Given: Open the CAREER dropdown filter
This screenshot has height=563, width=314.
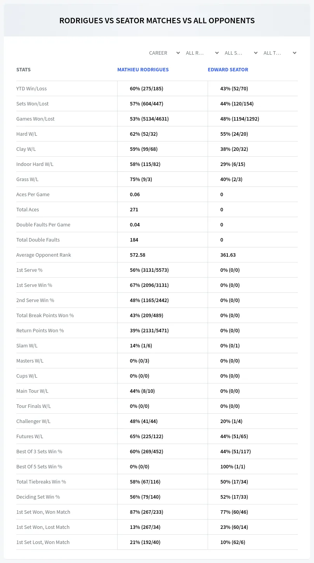Looking at the screenshot, I should coord(163,53).
